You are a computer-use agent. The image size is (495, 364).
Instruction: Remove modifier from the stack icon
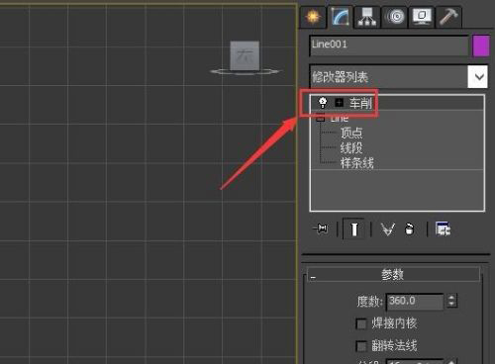point(409,228)
